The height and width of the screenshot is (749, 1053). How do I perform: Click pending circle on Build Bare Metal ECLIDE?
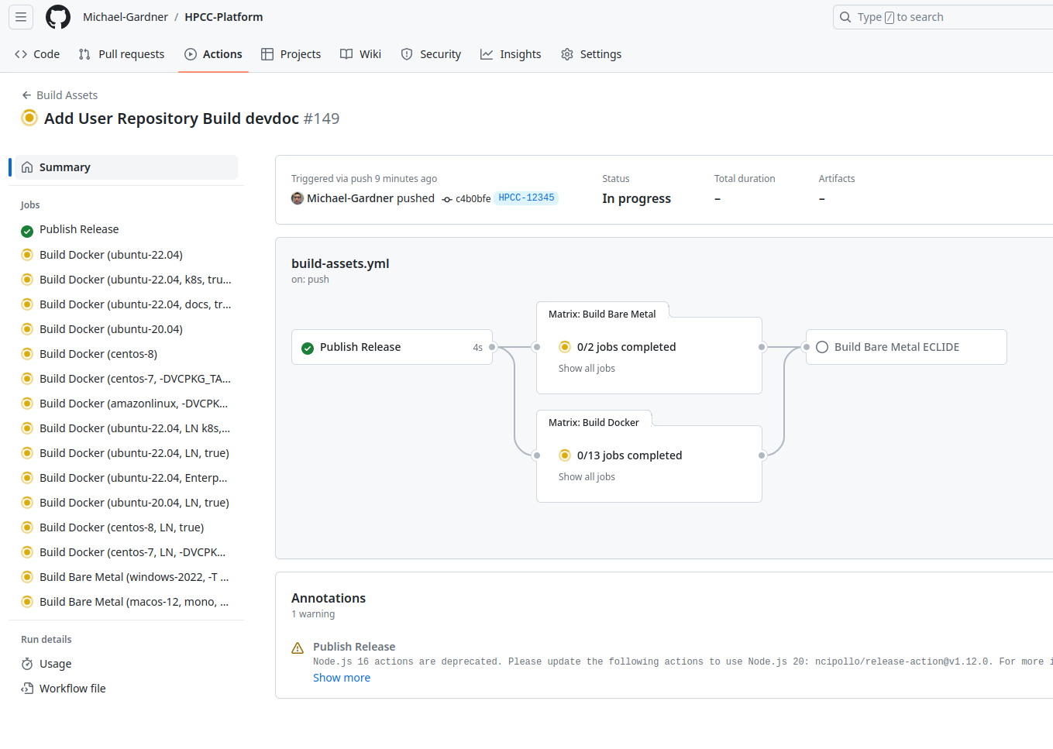822,347
